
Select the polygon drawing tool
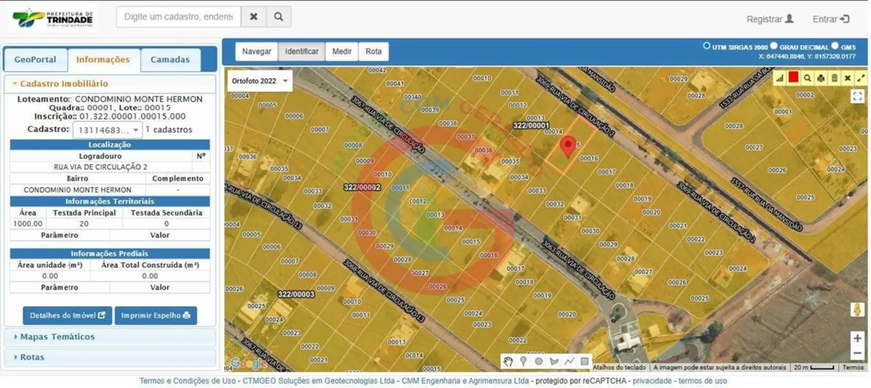tap(554, 361)
